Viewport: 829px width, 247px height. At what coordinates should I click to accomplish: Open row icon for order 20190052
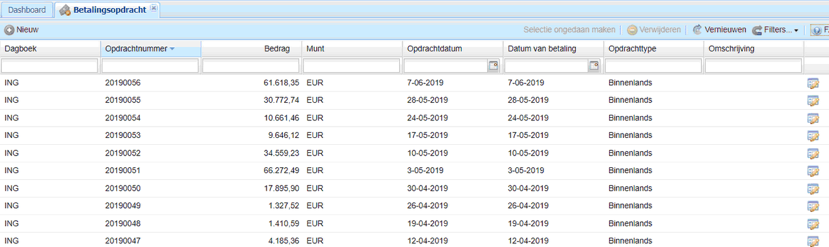click(813, 153)
